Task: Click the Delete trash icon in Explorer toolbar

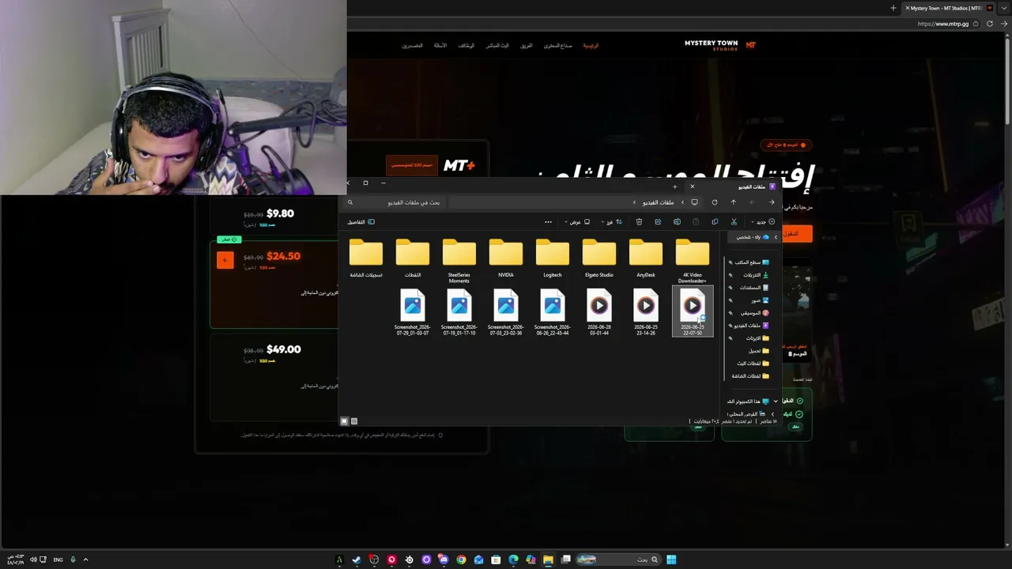Action: tap(639, 222)
